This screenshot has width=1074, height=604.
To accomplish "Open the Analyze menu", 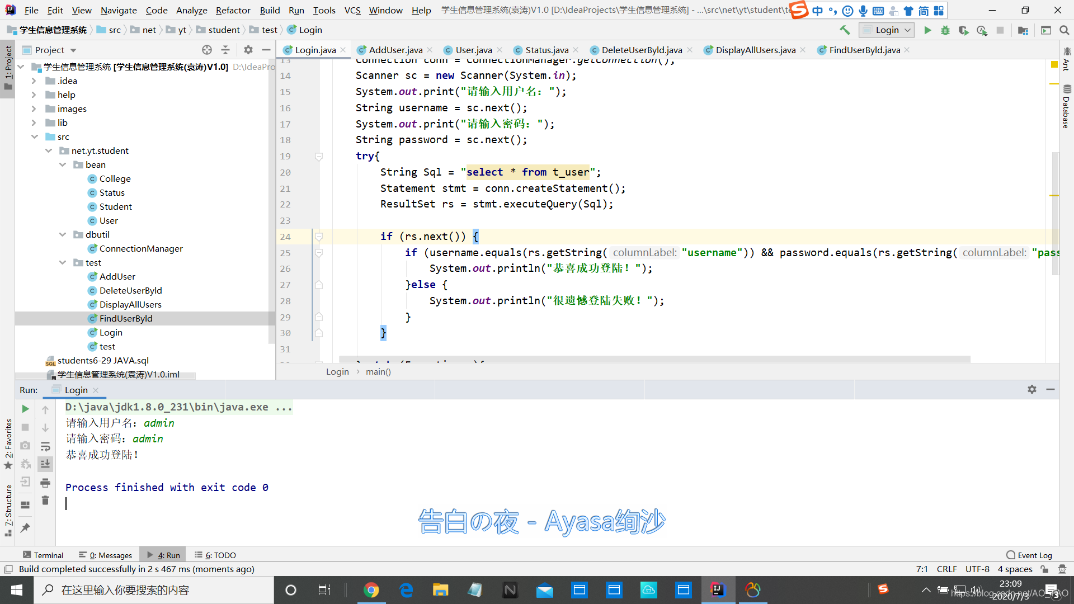I will [x=191, y=10].
